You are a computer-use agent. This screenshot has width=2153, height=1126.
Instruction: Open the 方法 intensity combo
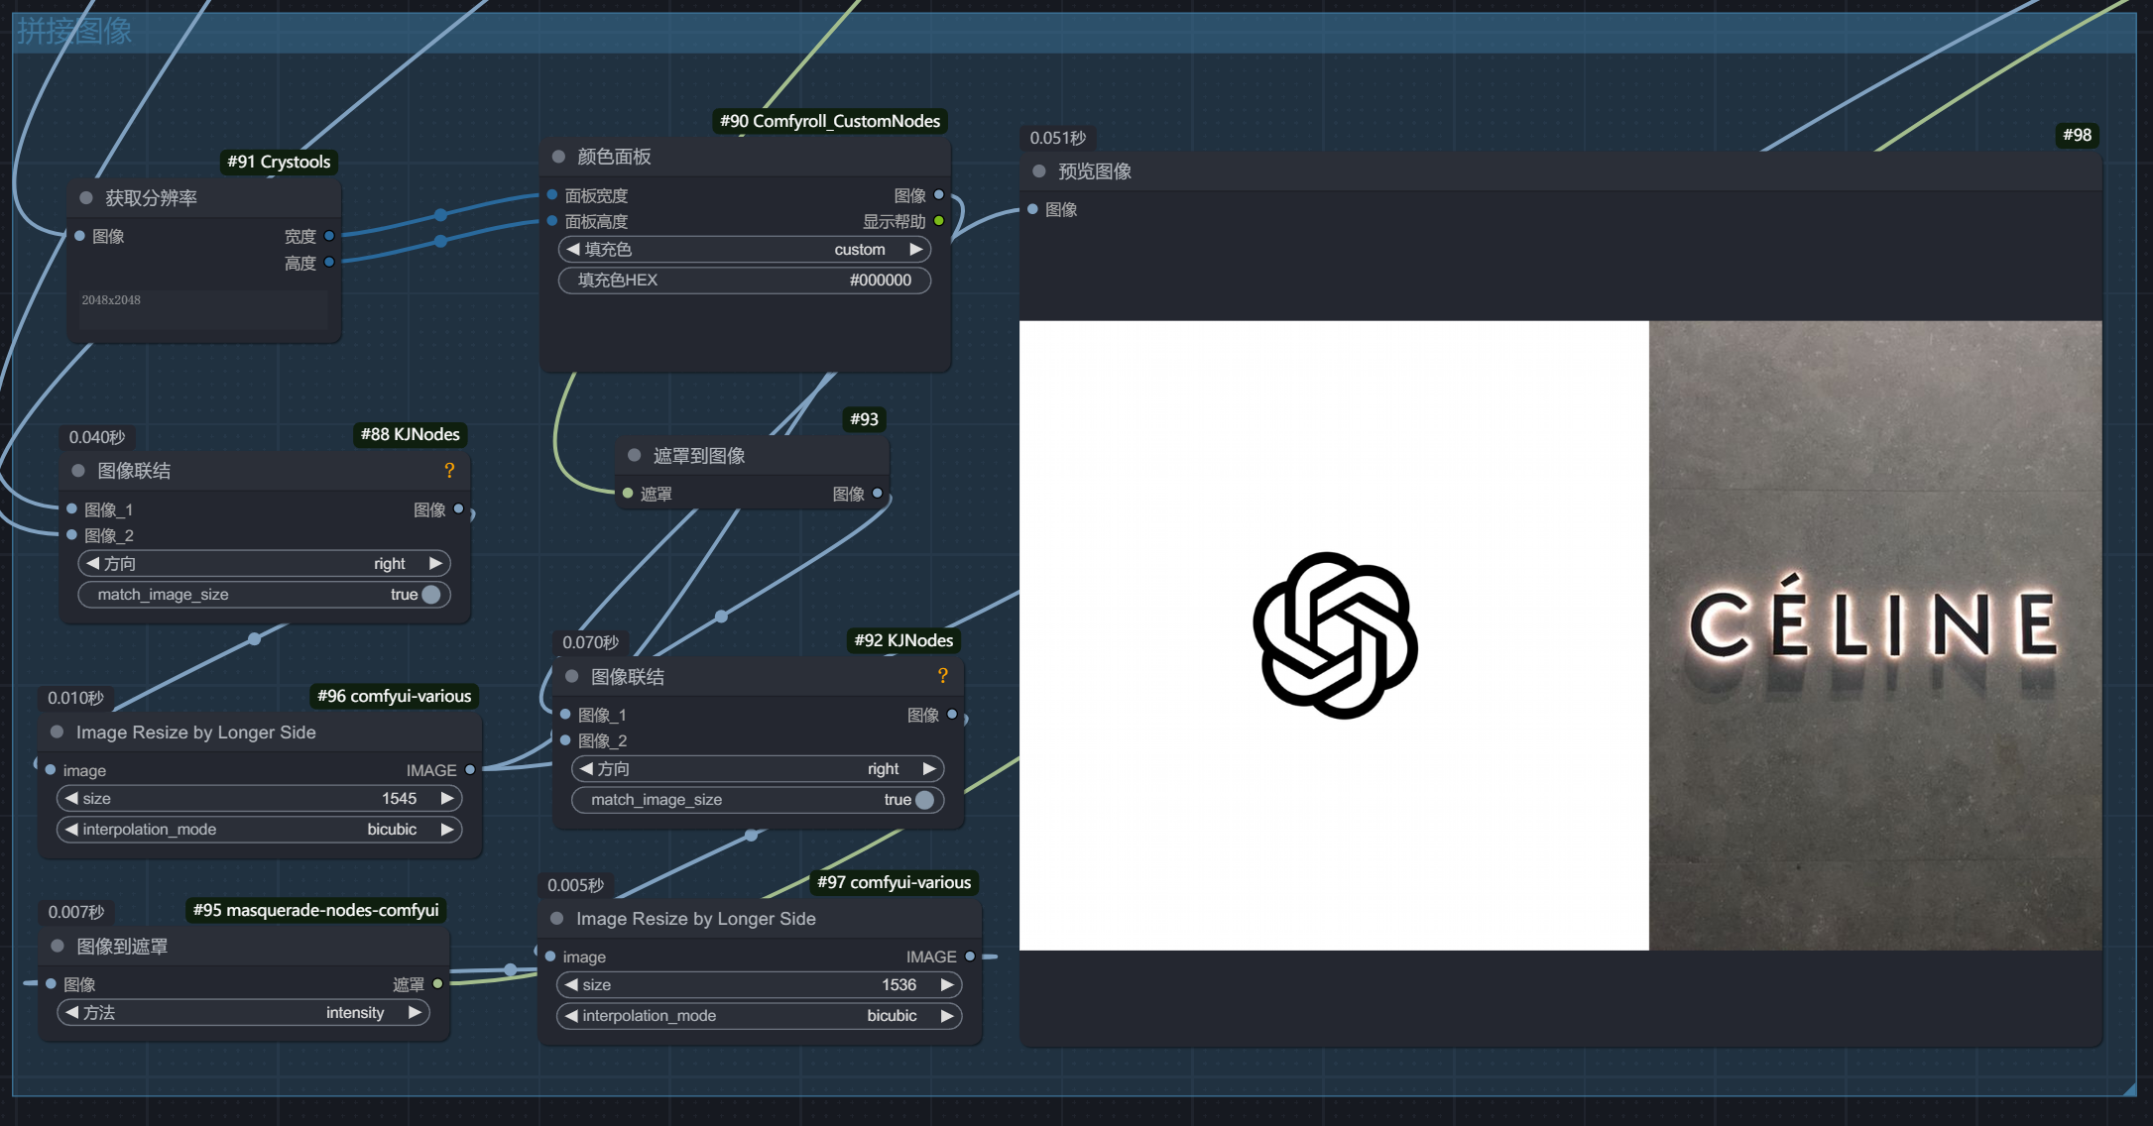tap(243, 1013)
